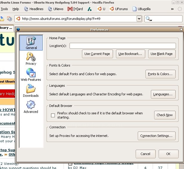184x169 pixels.
Task: Cancel the Preferences dialog
Action: coord(146,154)
